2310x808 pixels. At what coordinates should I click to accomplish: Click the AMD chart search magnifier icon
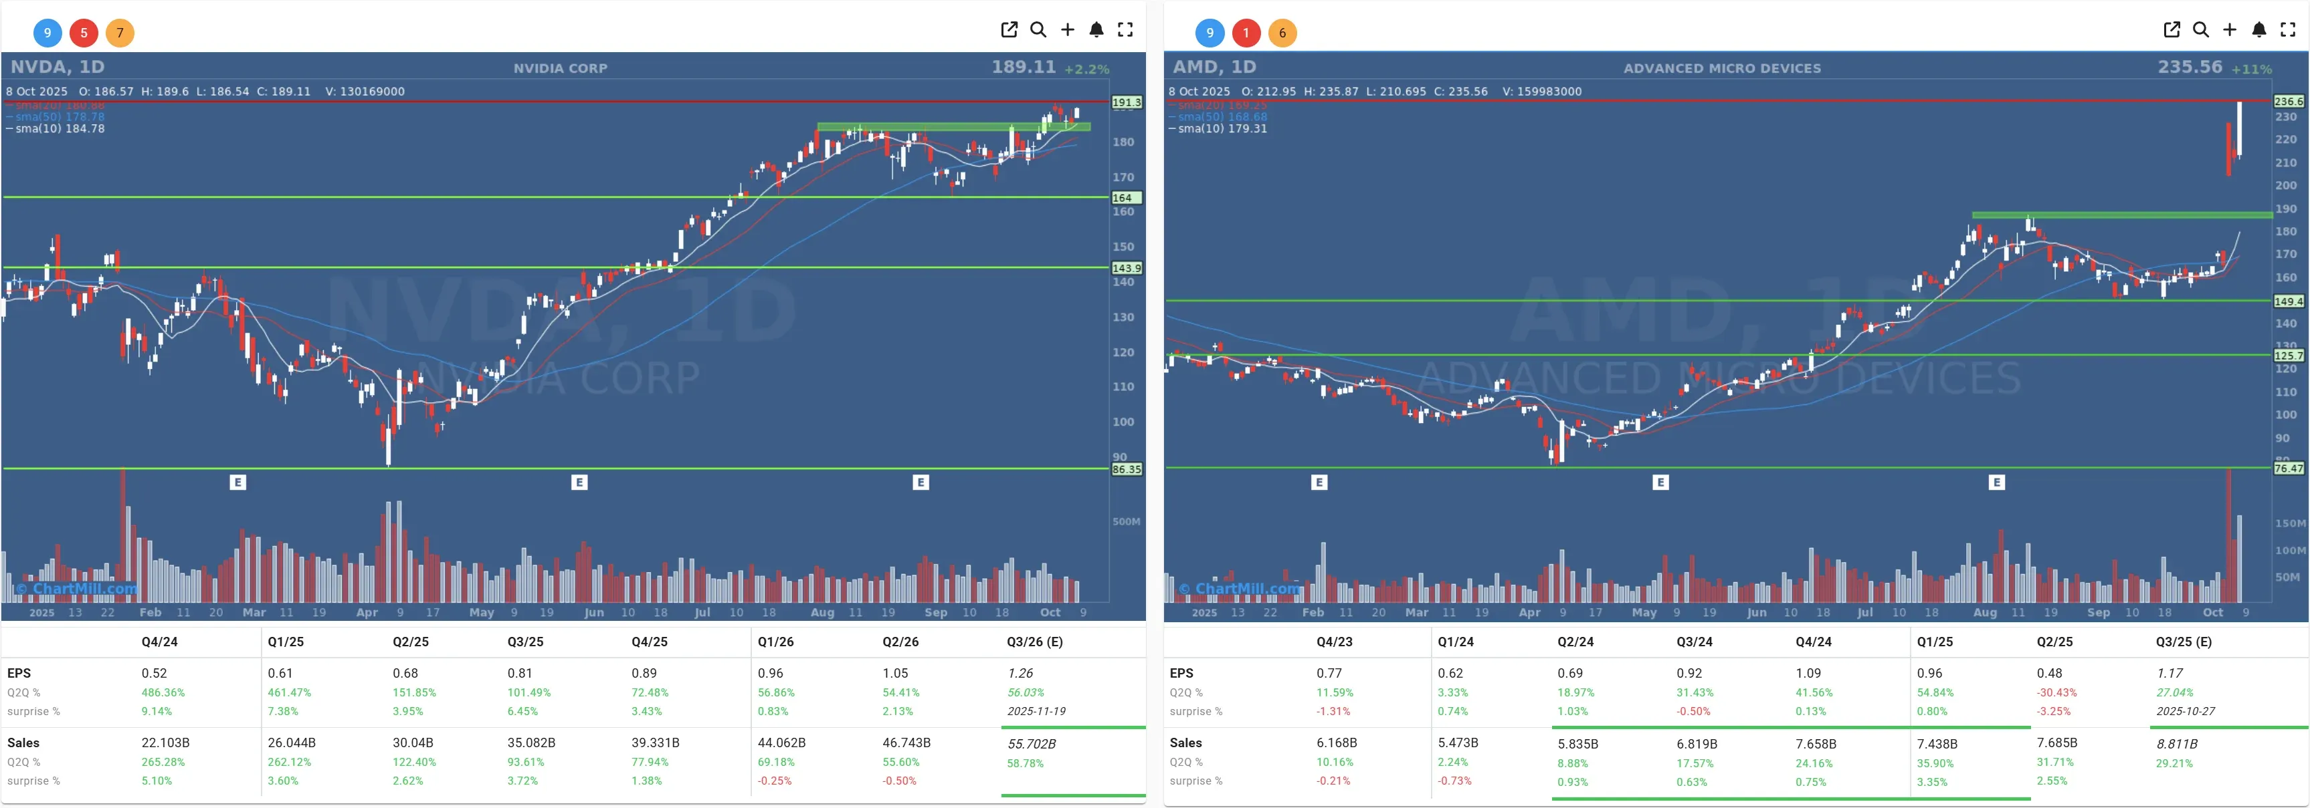(2200, 29)
